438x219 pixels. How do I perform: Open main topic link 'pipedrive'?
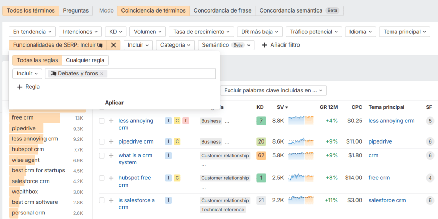380,142
